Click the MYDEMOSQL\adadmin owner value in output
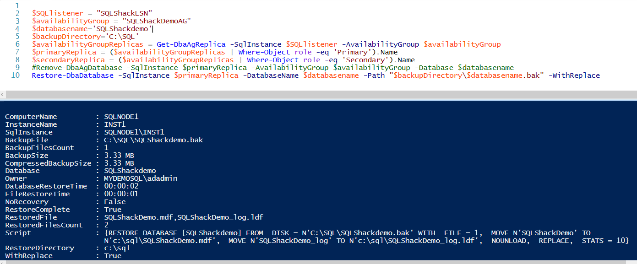 (x=141, y=178)
